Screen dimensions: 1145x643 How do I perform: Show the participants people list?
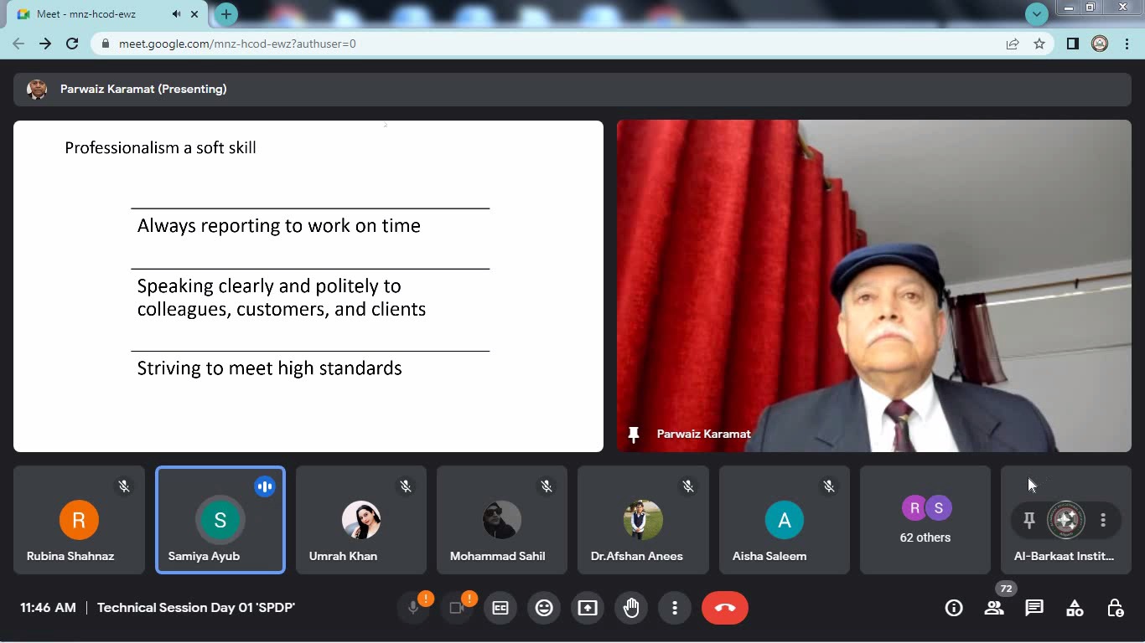coord(994,609)
